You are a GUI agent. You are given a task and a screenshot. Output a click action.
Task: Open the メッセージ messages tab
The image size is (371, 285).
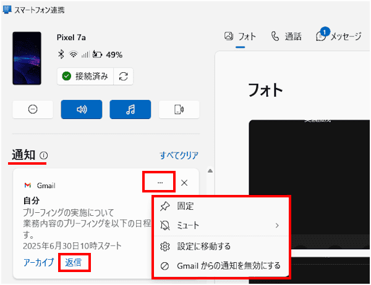[339, 36]
